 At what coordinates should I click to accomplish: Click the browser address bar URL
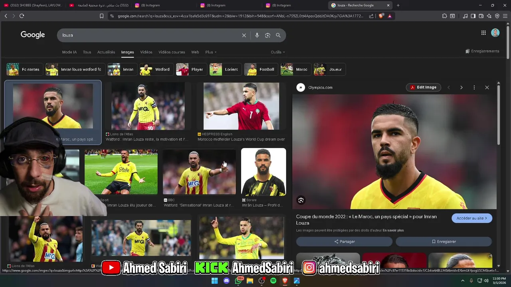241,16
